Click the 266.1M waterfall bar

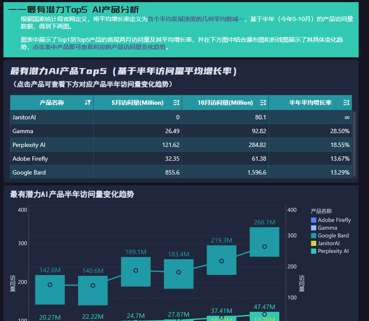click(x=264, y=242)
